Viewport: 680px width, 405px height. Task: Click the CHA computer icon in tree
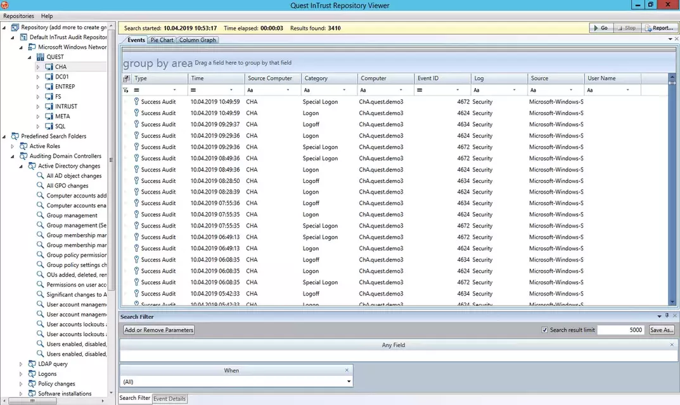pyautogui.click(x=49, y=66)
